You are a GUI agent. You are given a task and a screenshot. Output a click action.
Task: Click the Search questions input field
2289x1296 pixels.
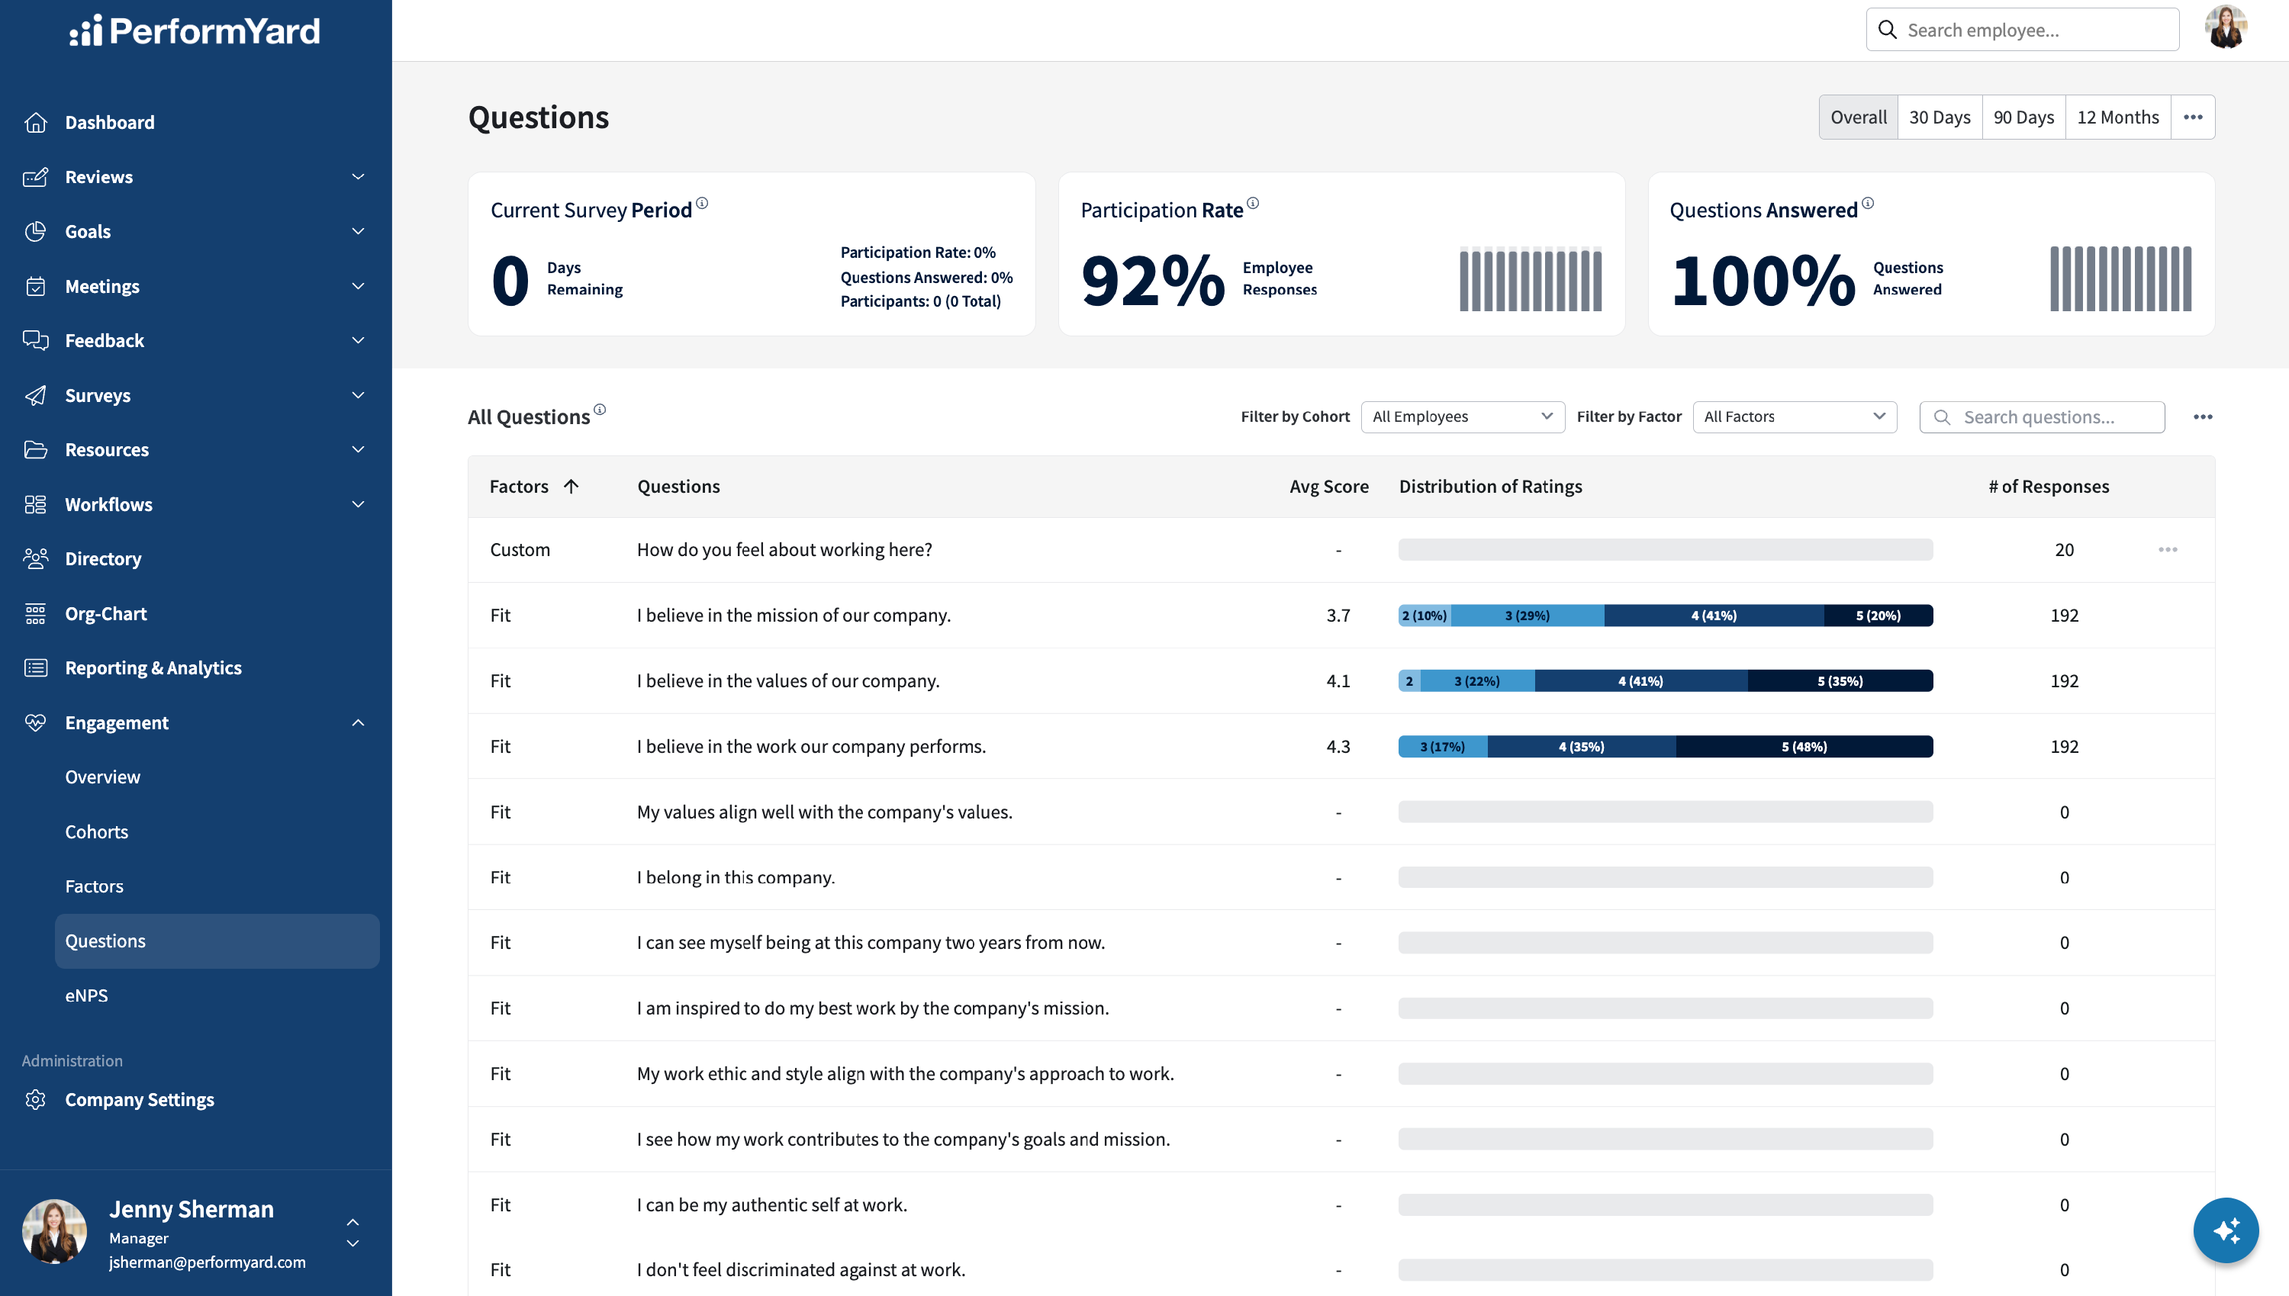click(x=2042, y=416)
